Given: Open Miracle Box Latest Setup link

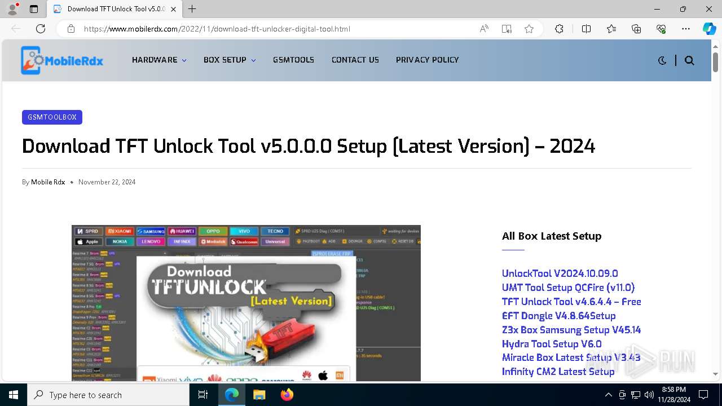Looking at the screenshot, I should pos(571,358).
